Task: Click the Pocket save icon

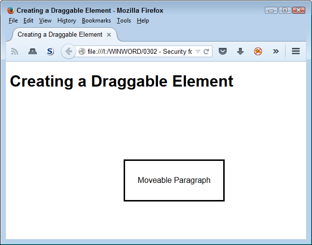Action: 222,51
